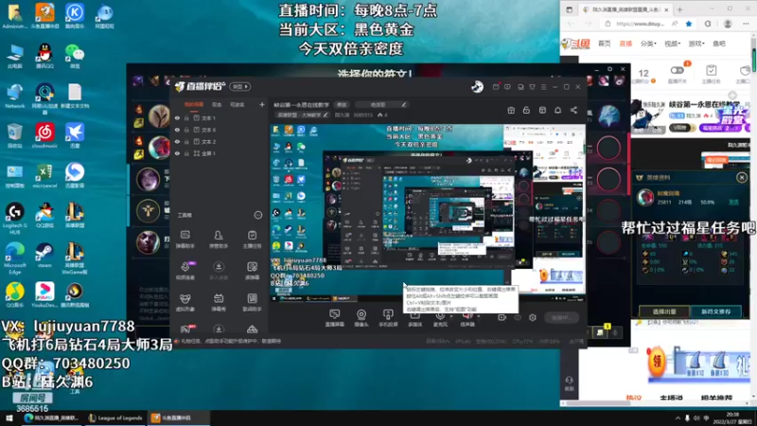Go to 鱼吧 on the Douyu nav
Image resolution: width=757 pixels, height=426 pixels.
tap(719, 44)
